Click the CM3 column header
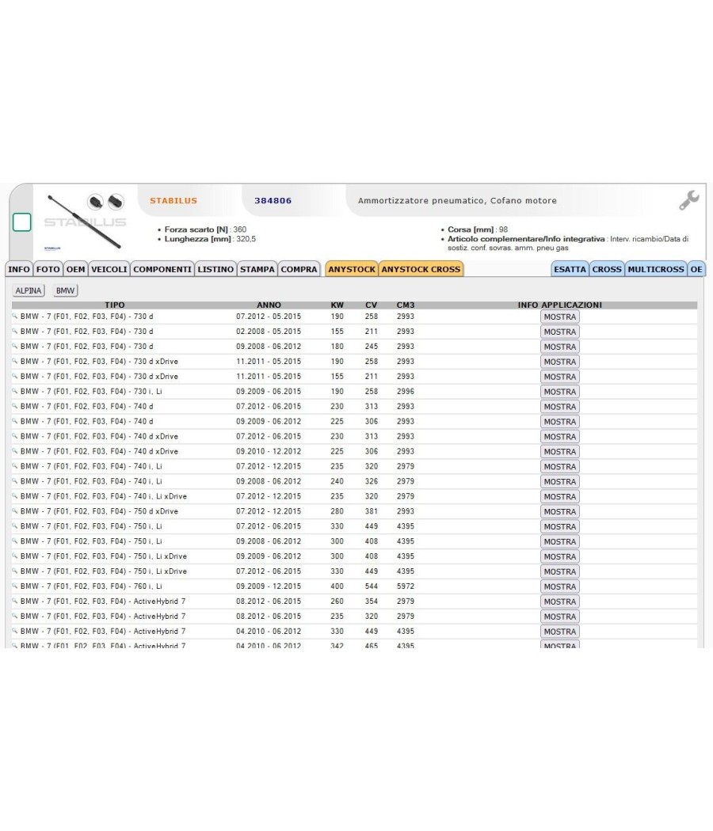713x831 pixels. [x=406, y=305]
